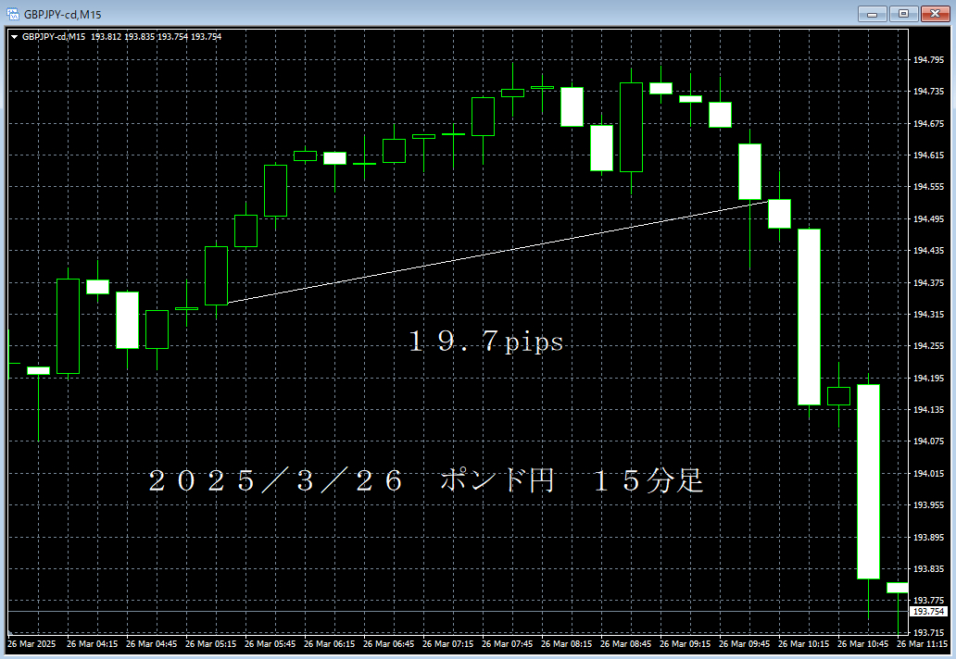Click the 194.615 price axis label
Image resolution: width=956 pixels, height=659 pixels.
coord(928,155)
